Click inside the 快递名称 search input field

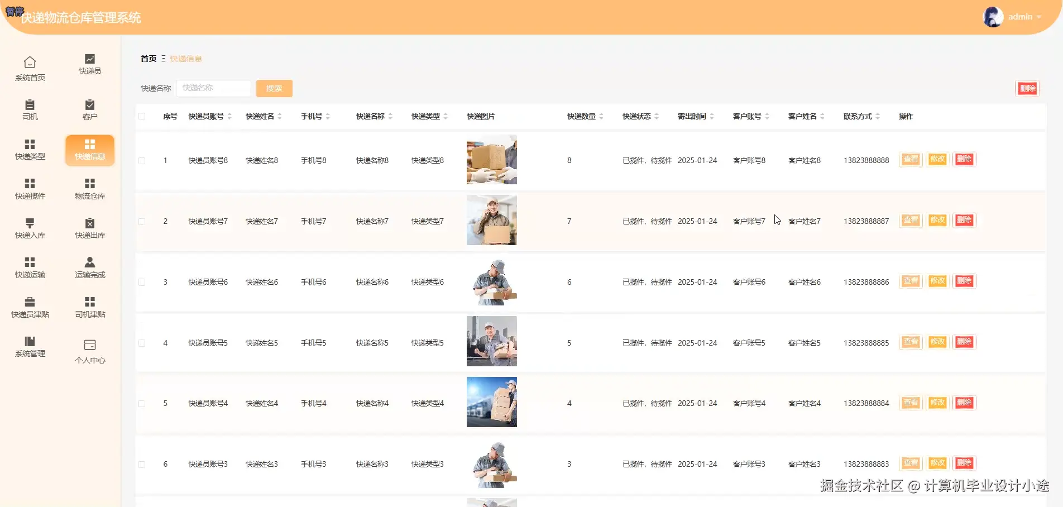213,88
